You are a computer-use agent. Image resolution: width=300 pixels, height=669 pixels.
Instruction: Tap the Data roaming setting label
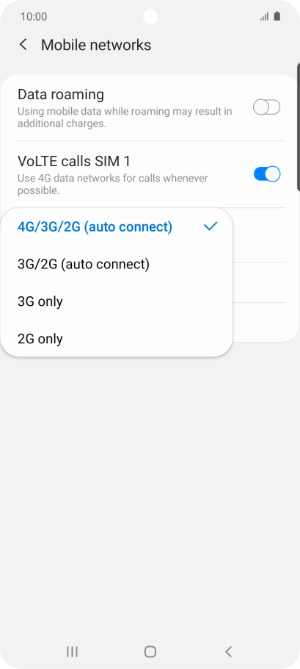tap(61, 94)
